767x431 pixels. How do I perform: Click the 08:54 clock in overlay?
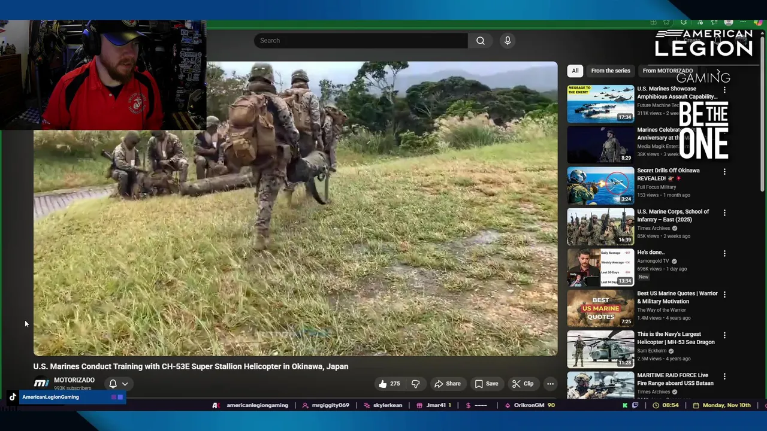click(666, 405)
